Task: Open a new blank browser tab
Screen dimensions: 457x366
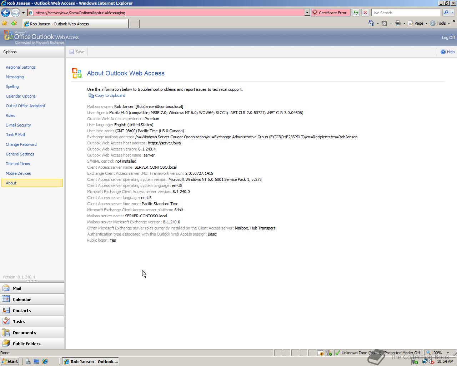Action: 134,24
